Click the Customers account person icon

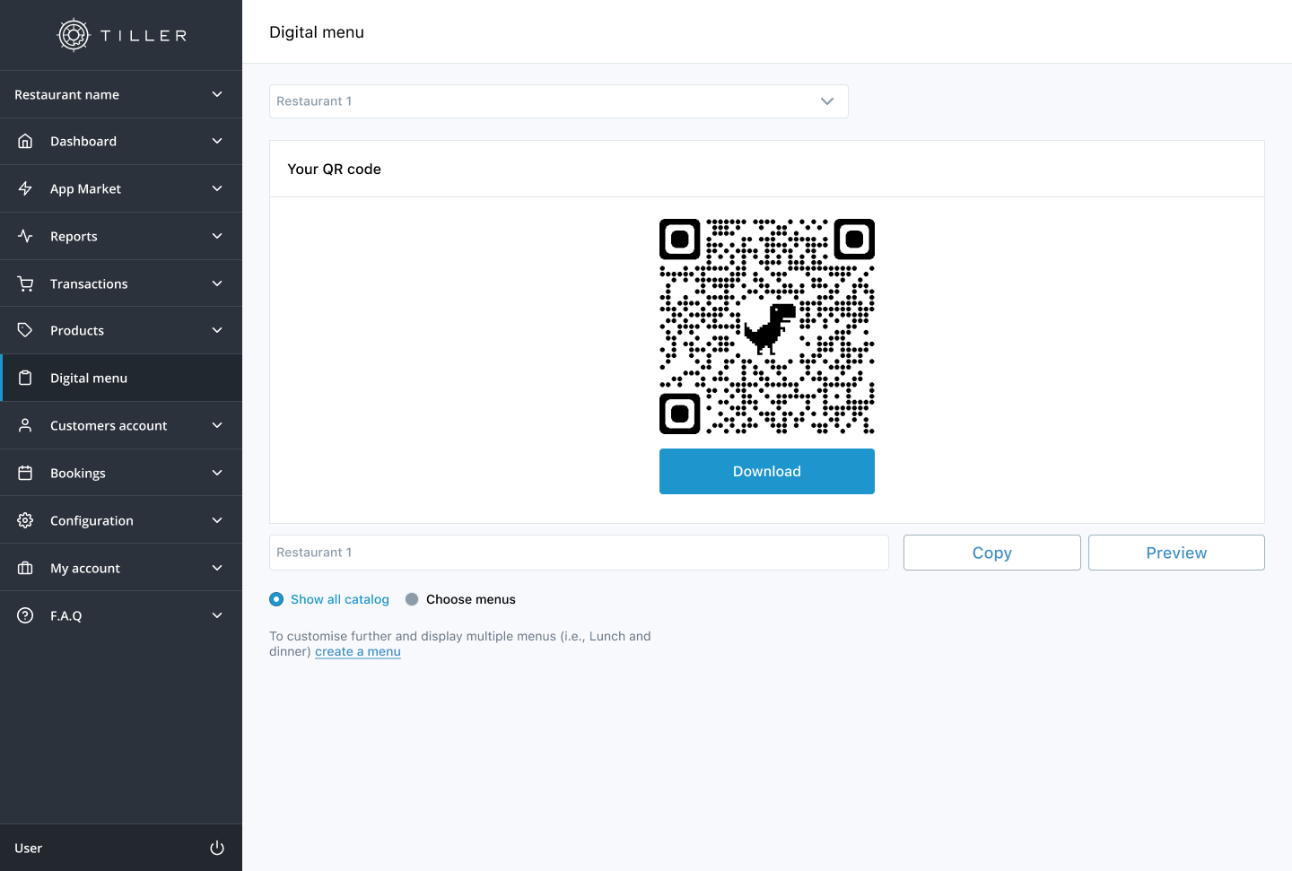[x=25, y=425]
